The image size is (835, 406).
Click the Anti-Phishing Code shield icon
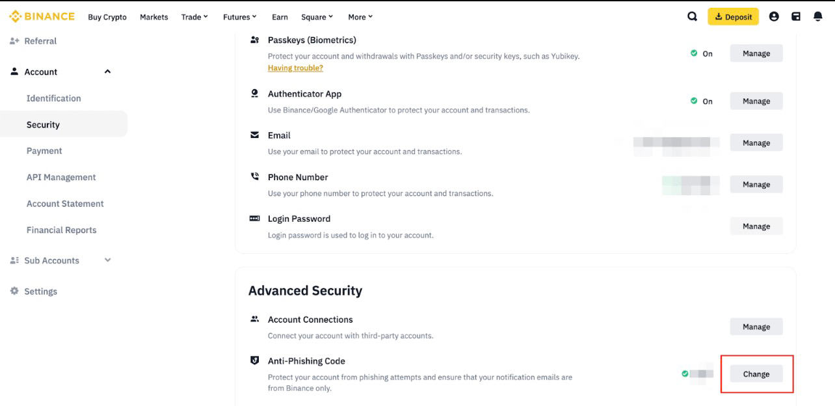pos(255,360)
